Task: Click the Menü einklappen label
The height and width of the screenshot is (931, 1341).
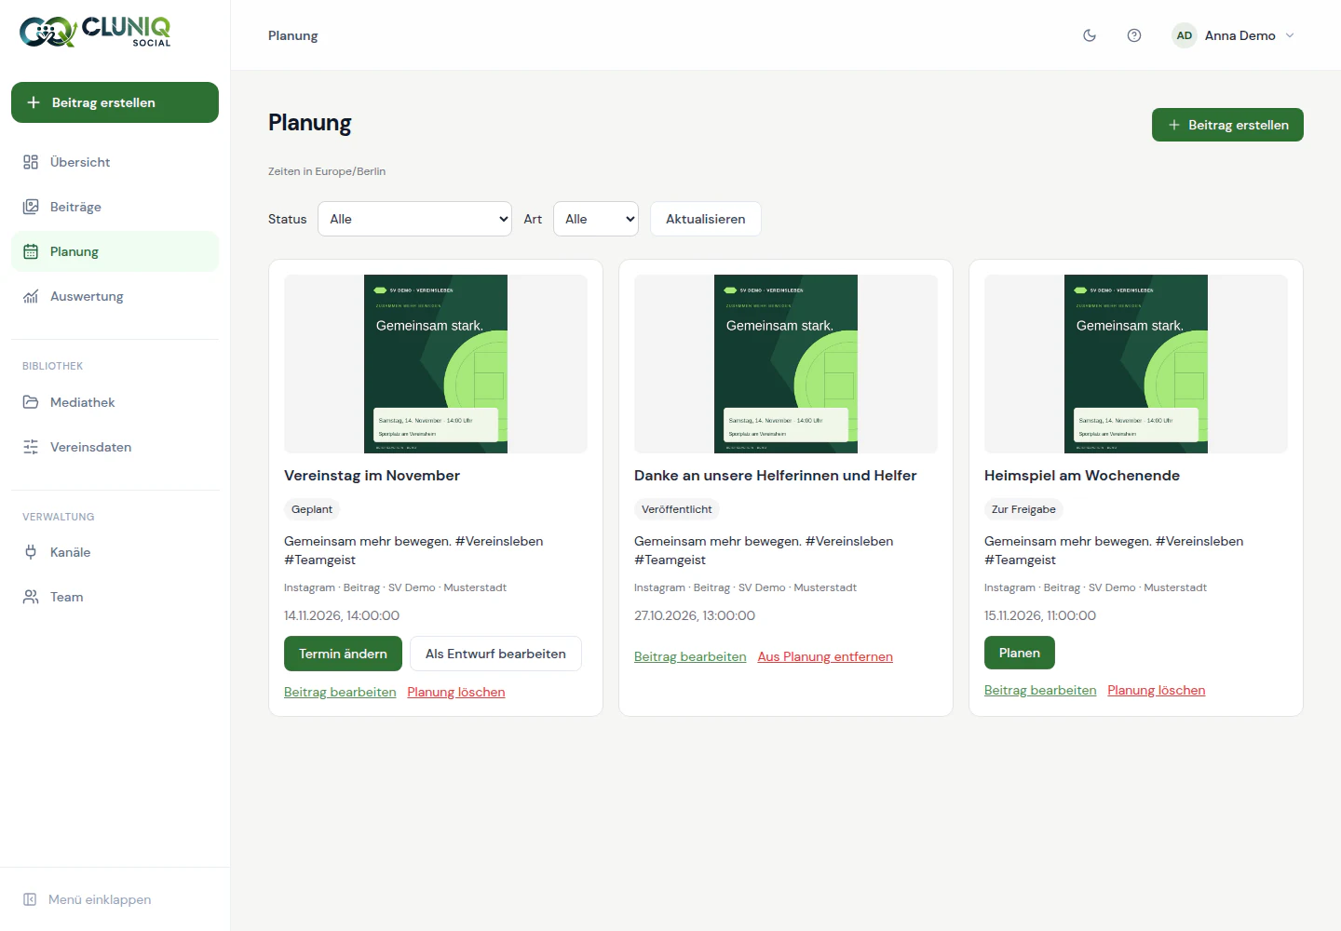Action: (x=100, y=899)
